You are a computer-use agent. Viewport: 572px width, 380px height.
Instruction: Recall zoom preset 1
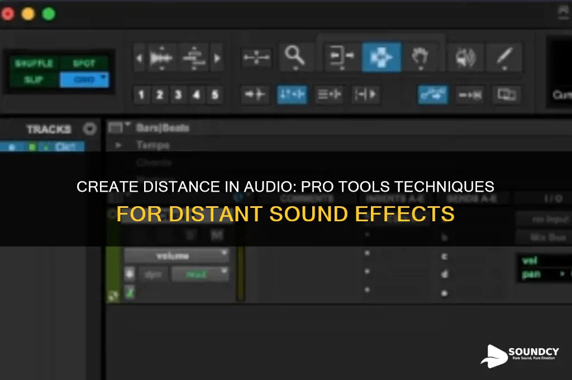tap(141, 95)
